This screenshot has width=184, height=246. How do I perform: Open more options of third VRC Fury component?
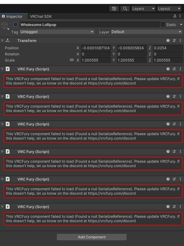(180, 124)
